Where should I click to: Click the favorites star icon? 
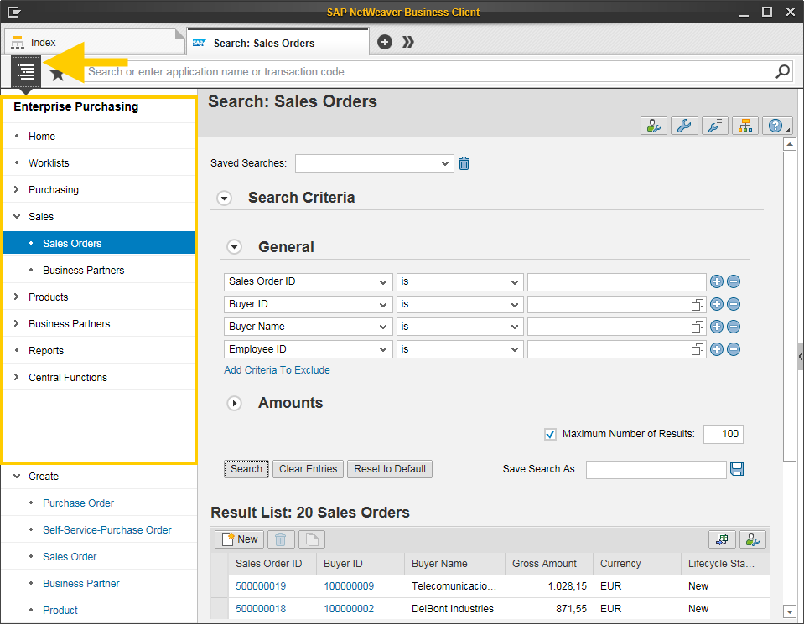click(x=57, y=74)
